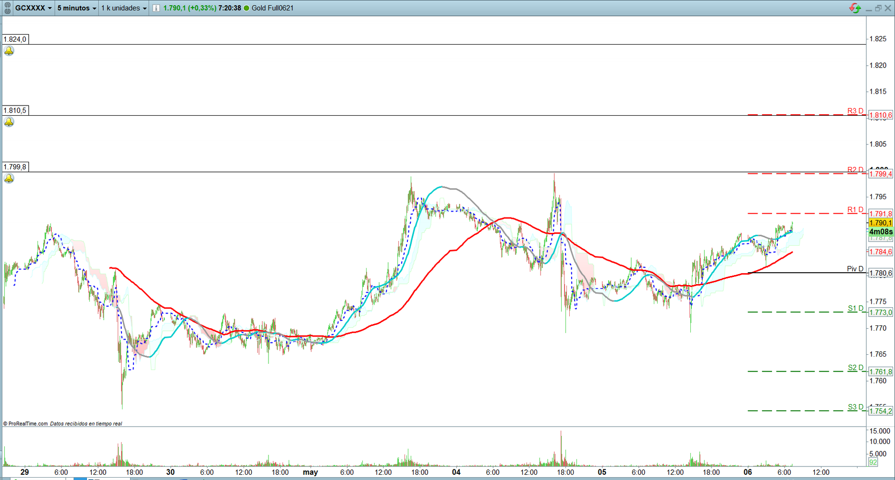Click the 1.810,6 price tag
Viewport: 895px width, 480px height.
pos(881,115)
